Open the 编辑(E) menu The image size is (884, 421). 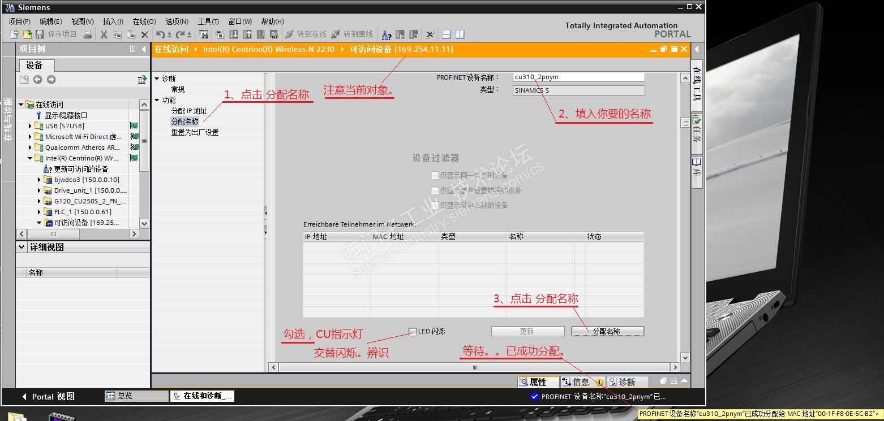(x=51, y=21)
